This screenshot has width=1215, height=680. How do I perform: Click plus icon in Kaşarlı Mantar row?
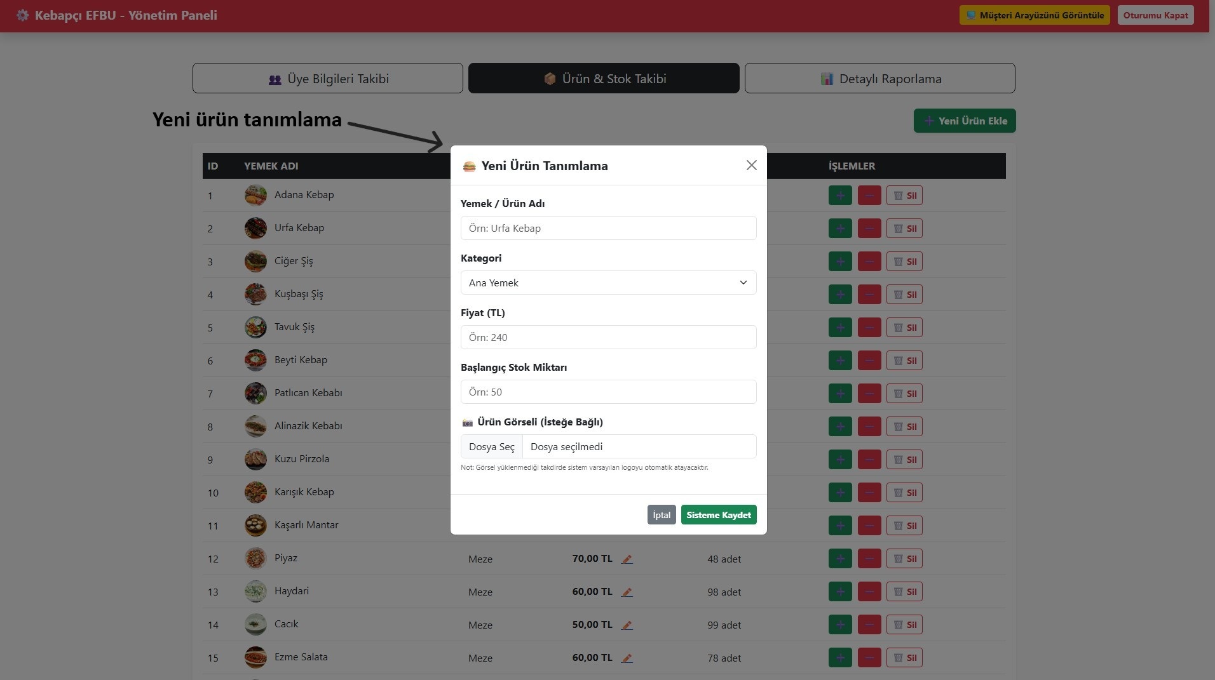click(x=840, y=526)
